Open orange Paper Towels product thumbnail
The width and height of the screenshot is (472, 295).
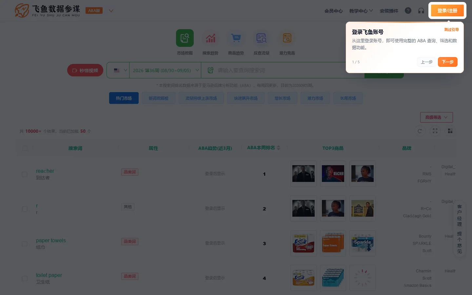333,243
